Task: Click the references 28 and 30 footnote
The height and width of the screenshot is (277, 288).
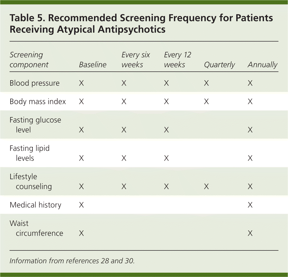Action: point(72,261)
